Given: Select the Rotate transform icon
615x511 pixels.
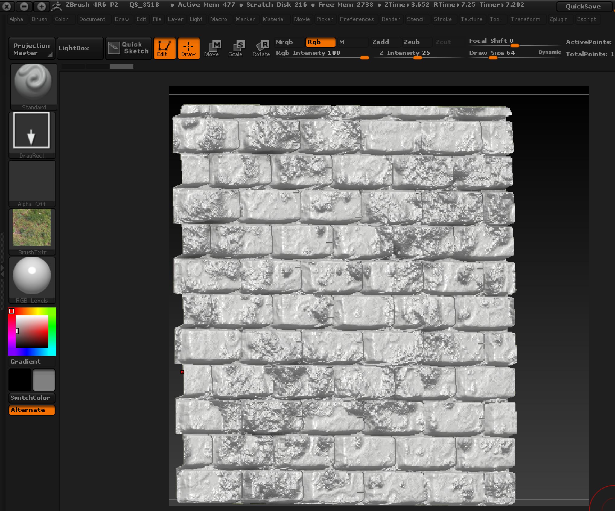Looking at the screenshot, I should pos(261,48).
